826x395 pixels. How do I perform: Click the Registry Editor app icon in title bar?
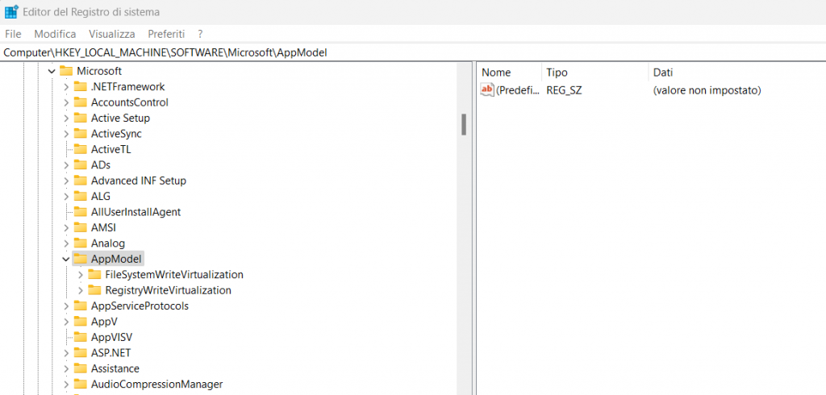click(x=12, y=12)
